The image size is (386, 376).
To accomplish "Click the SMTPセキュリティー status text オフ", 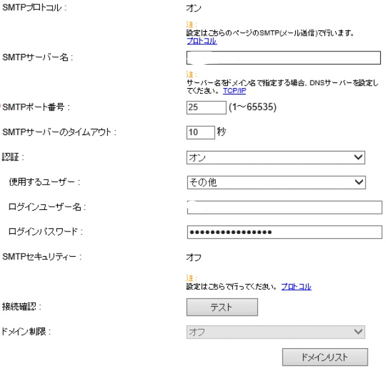I will tap(193, 257).
